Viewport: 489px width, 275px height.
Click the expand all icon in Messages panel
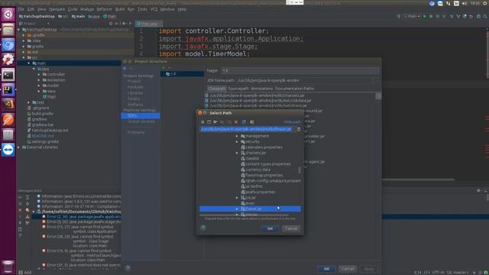(28, 198)
